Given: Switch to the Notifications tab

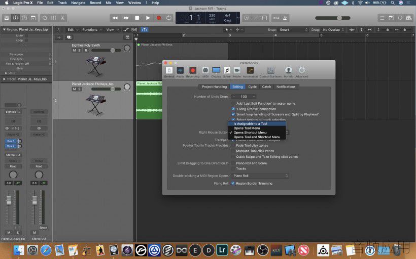Looking at the screenshot, I should [286, 87].
